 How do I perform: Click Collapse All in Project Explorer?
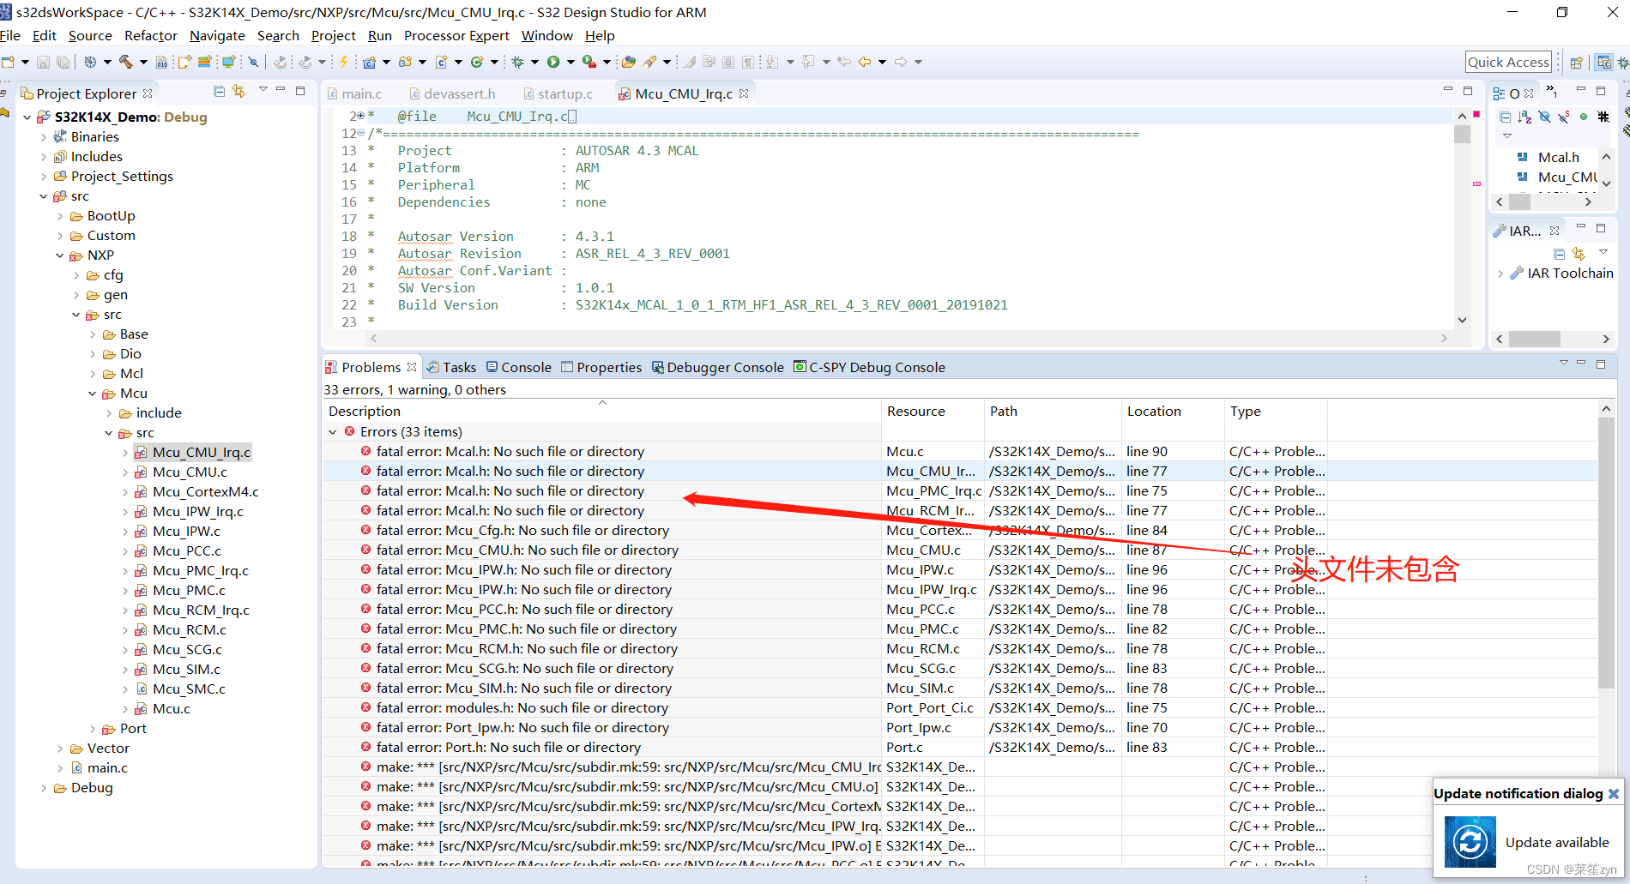click(219, 92)
